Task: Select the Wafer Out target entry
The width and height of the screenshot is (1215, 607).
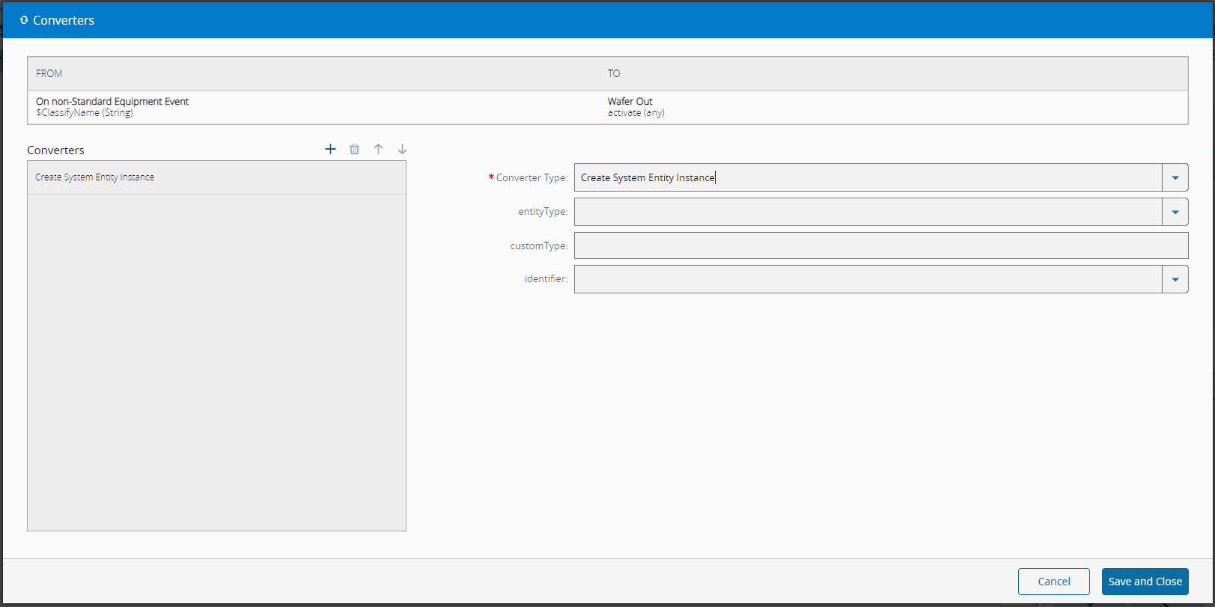Action: (x=630, y=102)
